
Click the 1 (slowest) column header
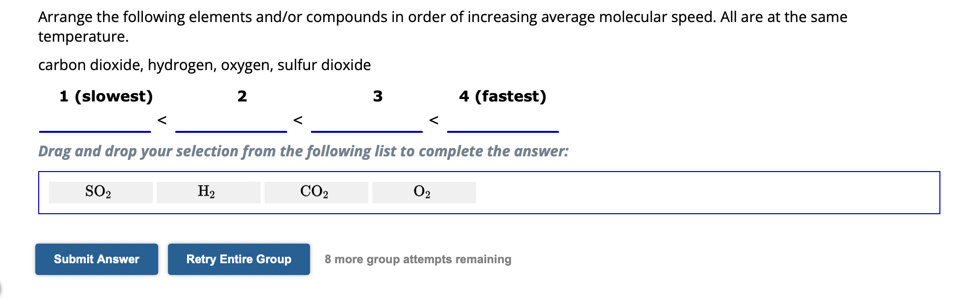coord(105,97)
